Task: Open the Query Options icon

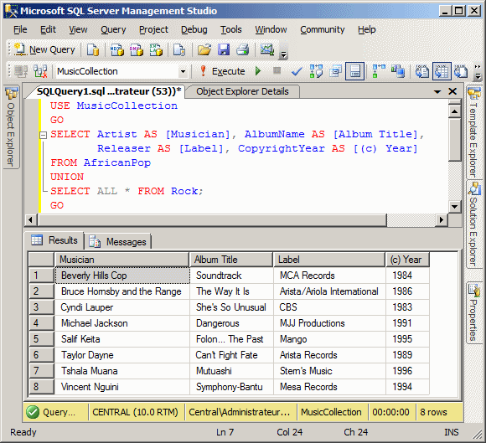Action: click(x=335, y=71)
